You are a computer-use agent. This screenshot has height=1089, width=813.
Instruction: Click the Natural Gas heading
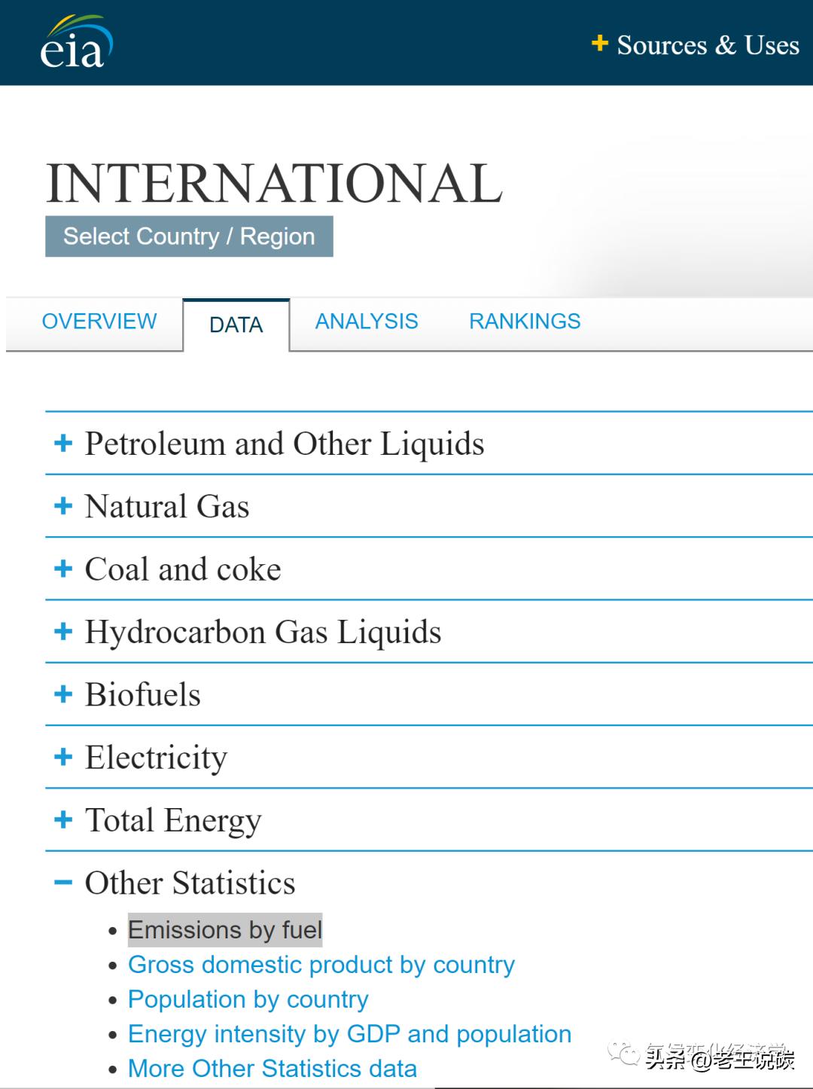coord(167,506)
